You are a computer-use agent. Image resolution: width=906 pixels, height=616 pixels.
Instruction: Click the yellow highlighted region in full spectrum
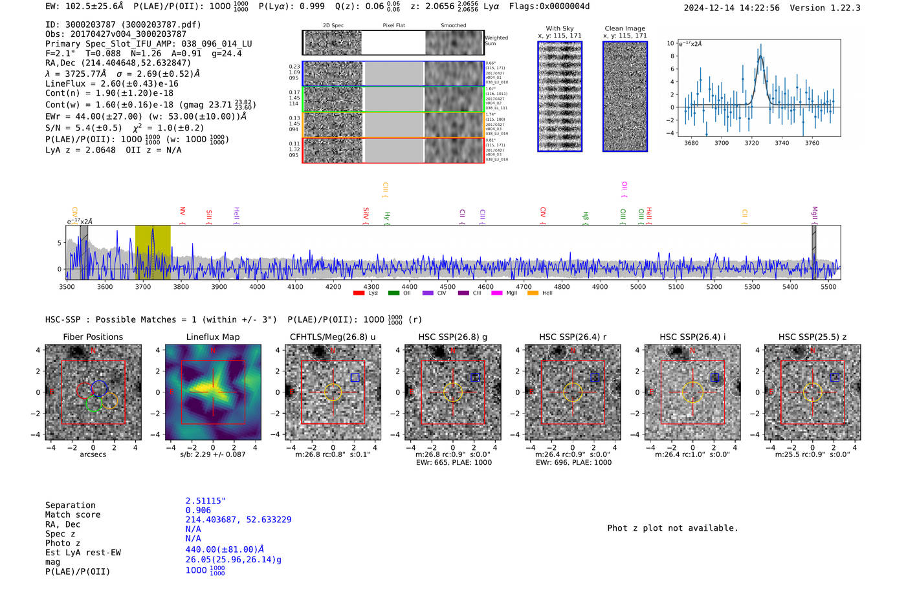pyautogui.click(x=153, y=252)
